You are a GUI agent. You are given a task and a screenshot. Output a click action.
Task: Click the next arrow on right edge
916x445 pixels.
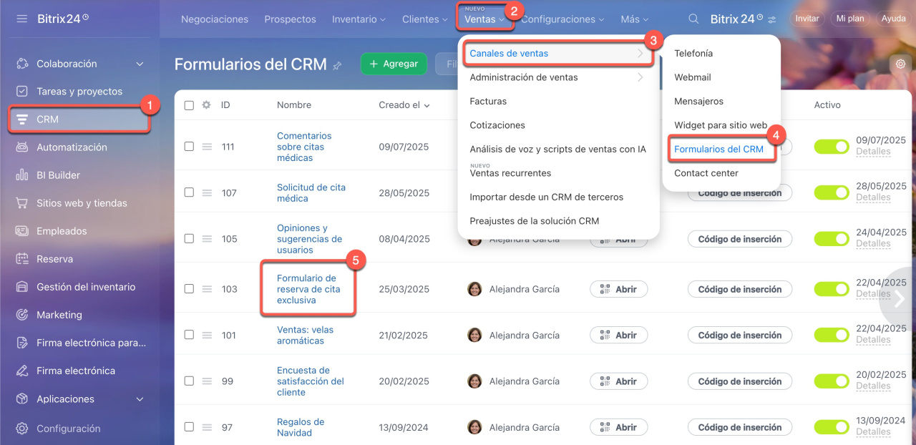[899, 298]
